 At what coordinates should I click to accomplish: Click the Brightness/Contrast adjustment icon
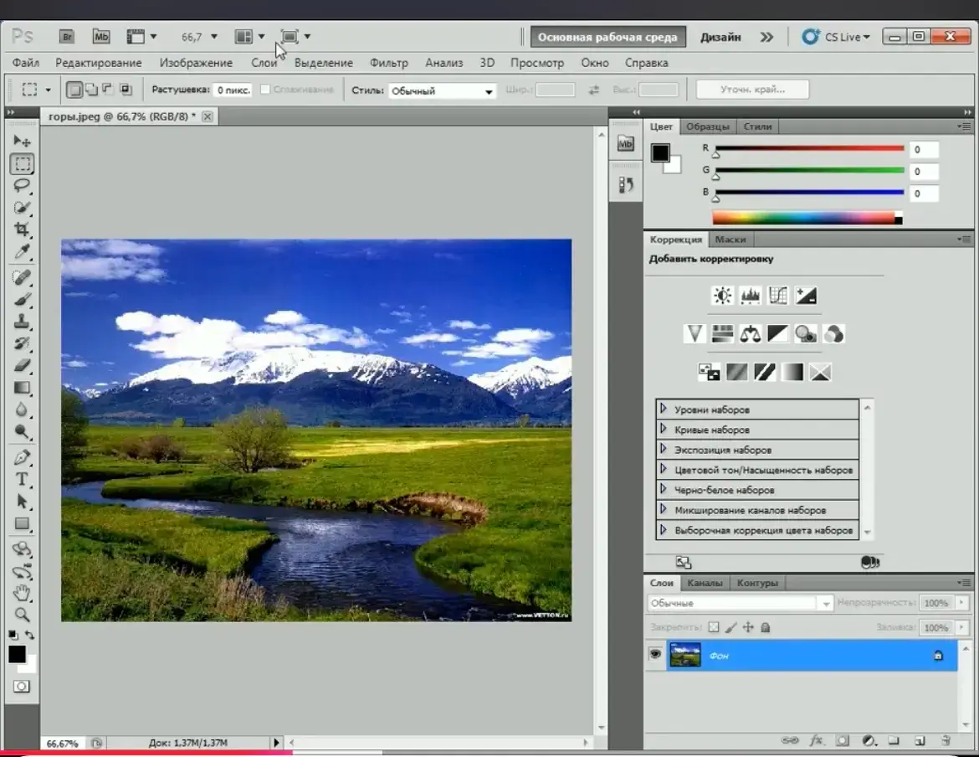[722, 296]
